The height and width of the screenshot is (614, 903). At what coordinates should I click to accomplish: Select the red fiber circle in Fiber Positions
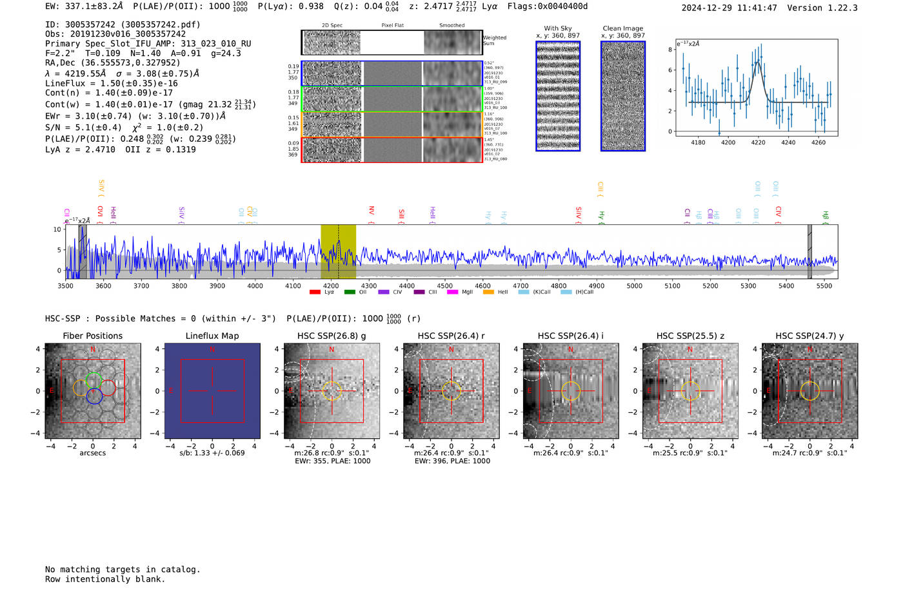click(x=108, y=388)
